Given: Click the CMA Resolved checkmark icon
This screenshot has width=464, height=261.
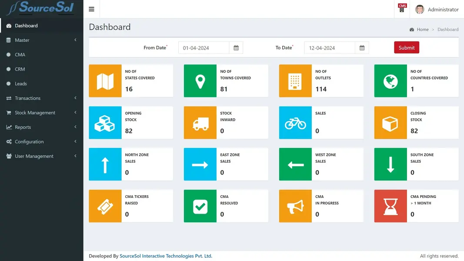Looking at the screenshot, I should [x=200, y=206].
